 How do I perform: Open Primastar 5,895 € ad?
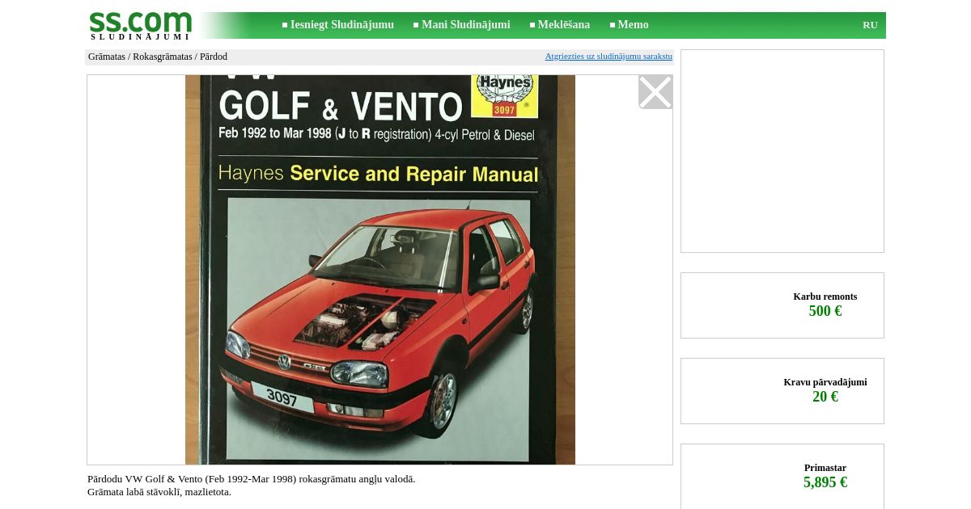782,476
